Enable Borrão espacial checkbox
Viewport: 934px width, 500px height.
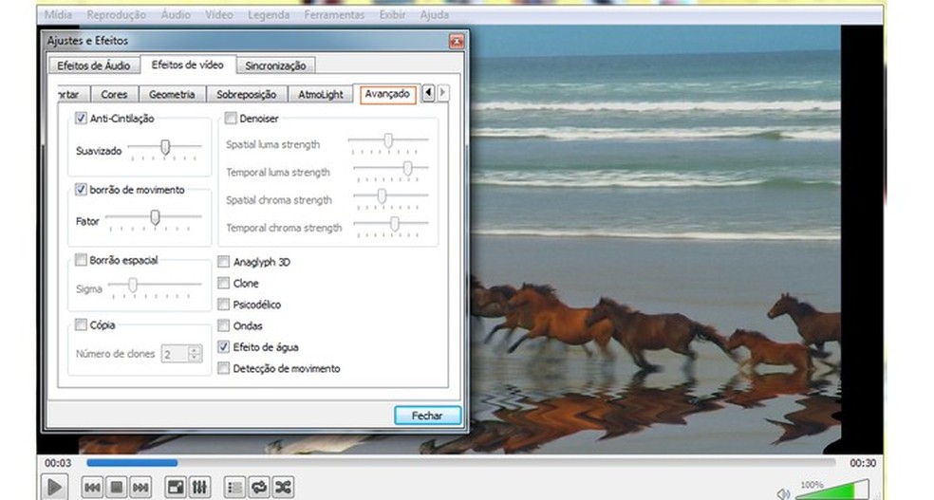pos(81,260)
